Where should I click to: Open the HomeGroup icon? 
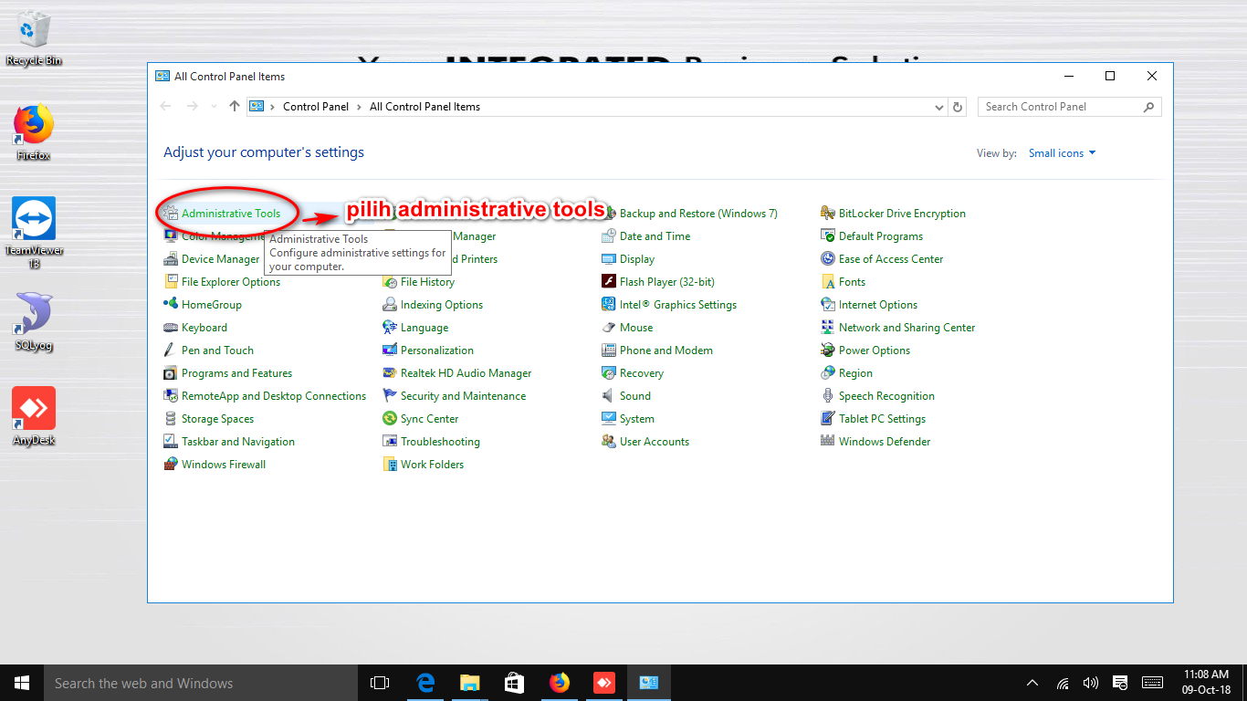171,305
